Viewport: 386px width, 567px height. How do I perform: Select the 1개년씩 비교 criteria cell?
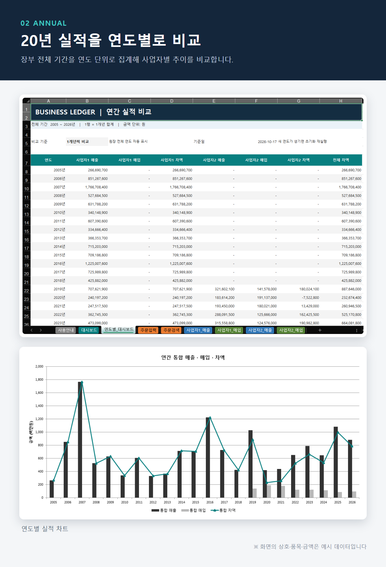coord(87,141)
